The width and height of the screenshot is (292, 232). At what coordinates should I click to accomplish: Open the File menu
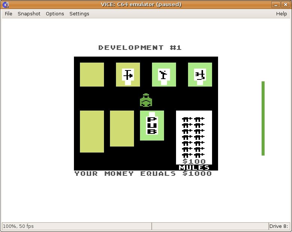point(8,13)
